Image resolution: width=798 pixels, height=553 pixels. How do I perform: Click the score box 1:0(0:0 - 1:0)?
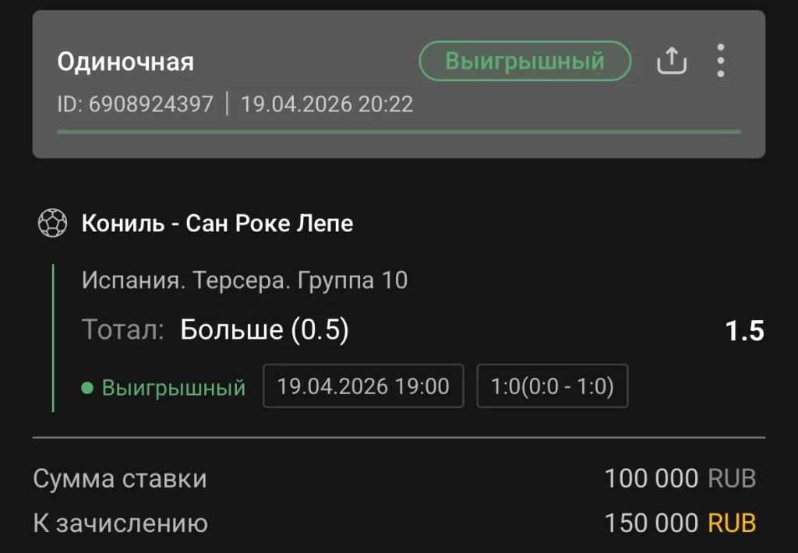coord(552,386)
